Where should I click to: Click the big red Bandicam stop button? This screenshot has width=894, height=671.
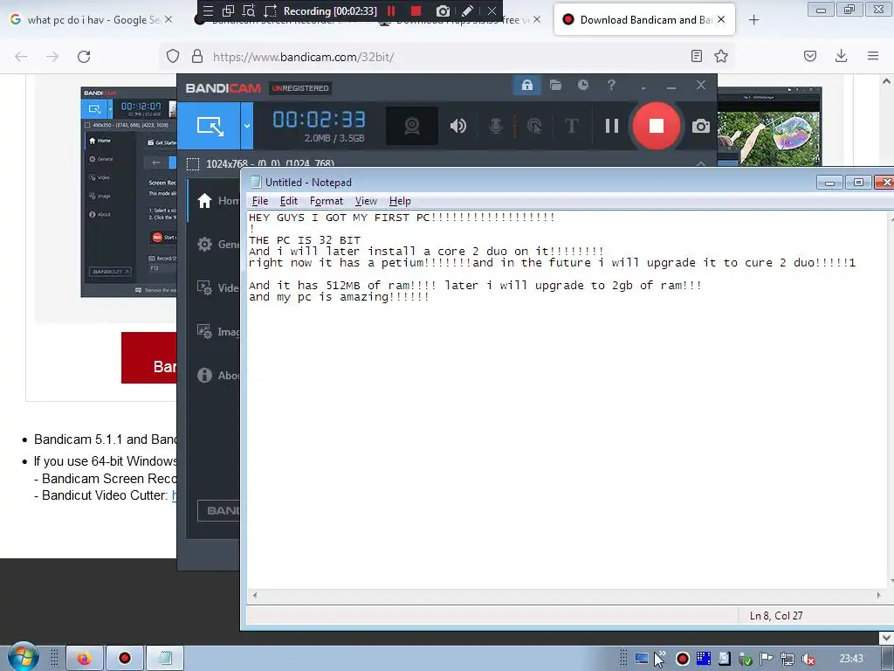click(x=657, y=126)
